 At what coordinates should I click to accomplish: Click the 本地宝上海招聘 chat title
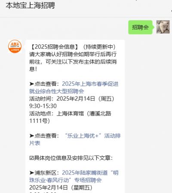pyautogui.click(x=30, y=6)
